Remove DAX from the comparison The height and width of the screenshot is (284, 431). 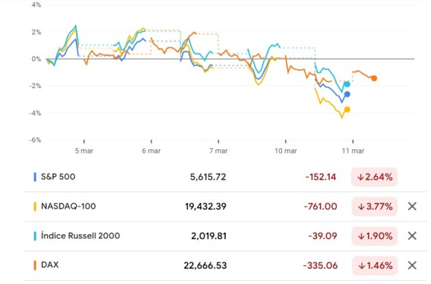click(412, 265)
